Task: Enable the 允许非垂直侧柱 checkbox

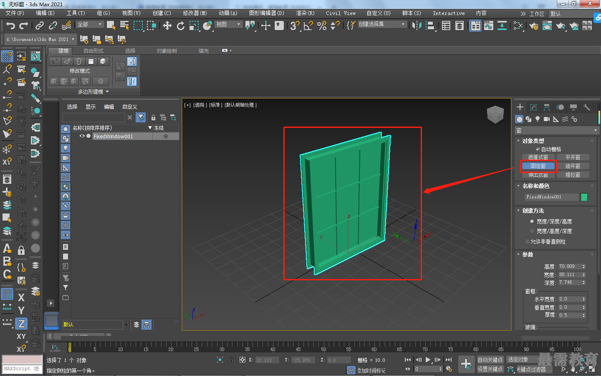Action: (528, 241)
